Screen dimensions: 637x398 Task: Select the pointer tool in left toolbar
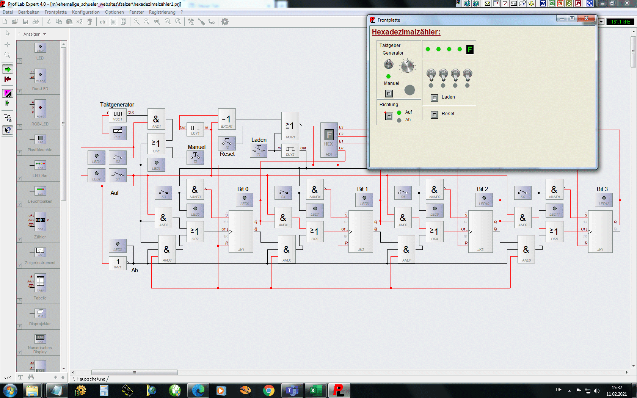click(8, 33)
